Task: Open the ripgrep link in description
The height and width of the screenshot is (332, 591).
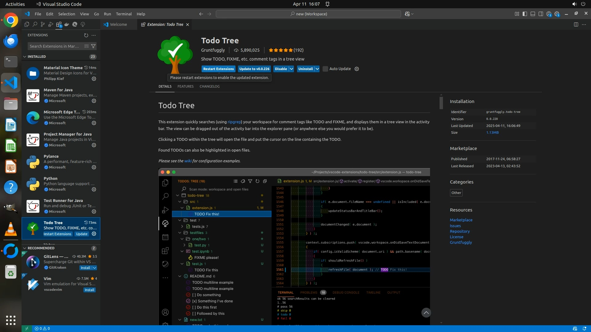Action: click(234, 122)
